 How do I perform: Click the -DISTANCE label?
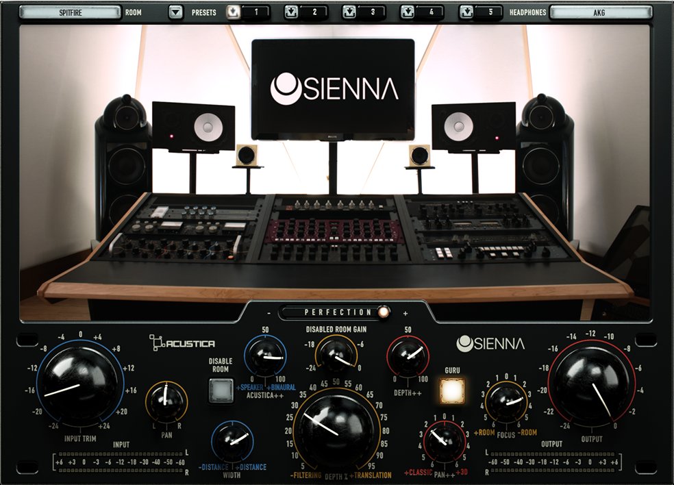click(x=214, y=467)
